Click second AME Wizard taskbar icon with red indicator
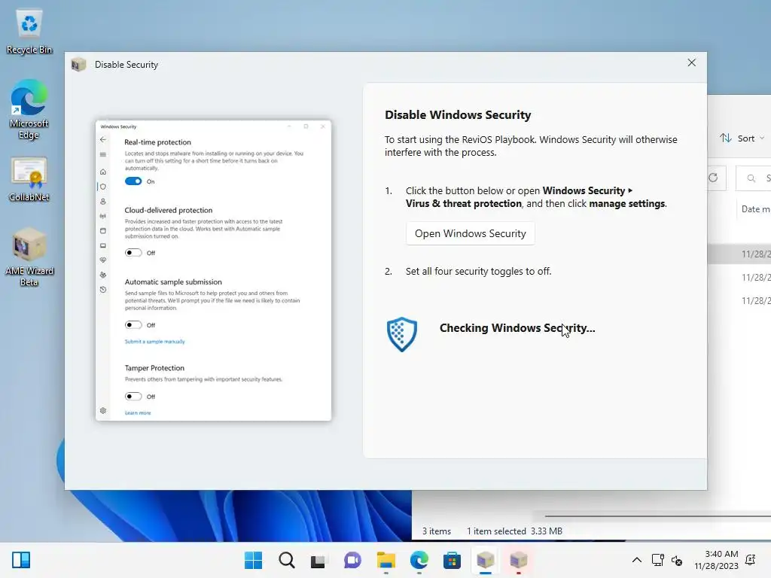This screenshot has width=771, height=578. [x=518, y=560]
